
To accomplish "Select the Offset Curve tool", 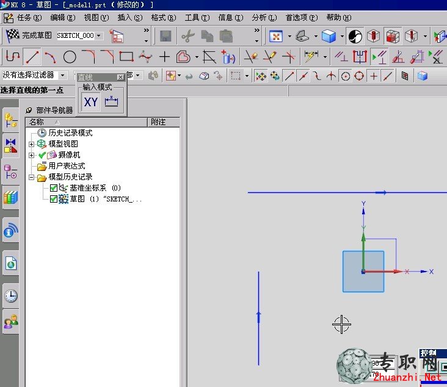I will pyautogui.click(x=183, y=57).
